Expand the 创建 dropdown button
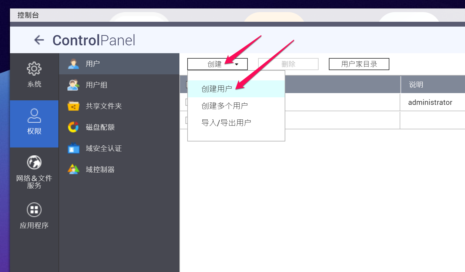Viewport: 465px width, 272px height. pyautogui.click(x=218, y=64)
